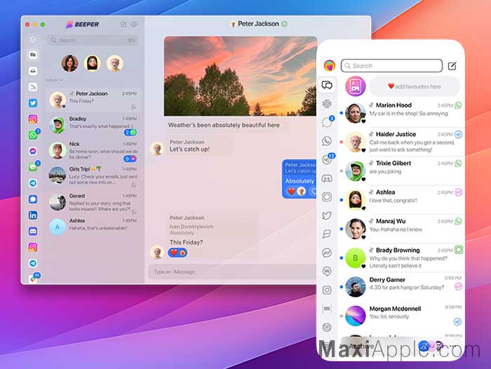Open Discord icon in left Beeper sidebar
The image size is (491, 369).
33,232
